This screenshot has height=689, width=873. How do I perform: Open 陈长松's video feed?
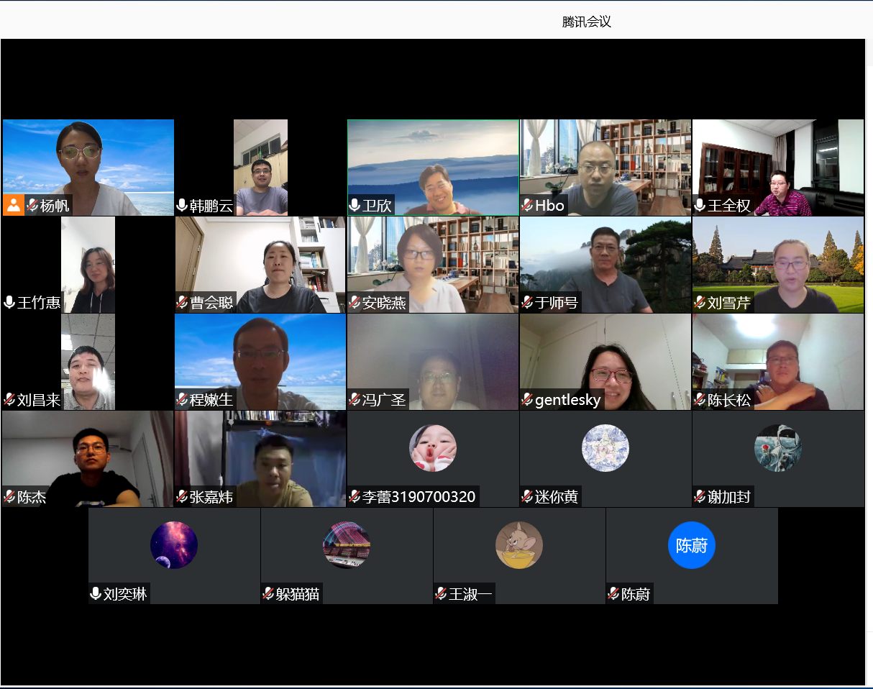coord(778,362)
